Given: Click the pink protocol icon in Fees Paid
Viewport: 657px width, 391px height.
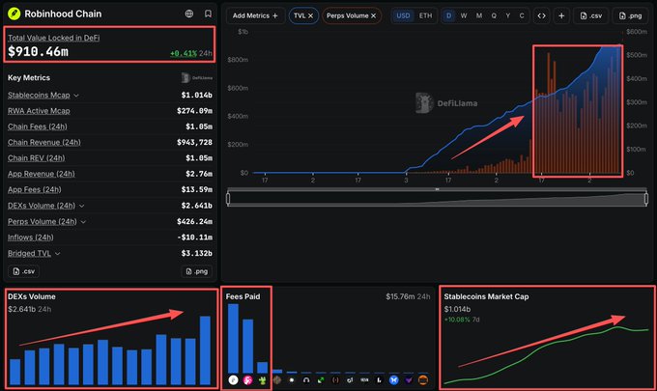Looking at the screenshot, I should pyautogui.click(x=248, y=379).
